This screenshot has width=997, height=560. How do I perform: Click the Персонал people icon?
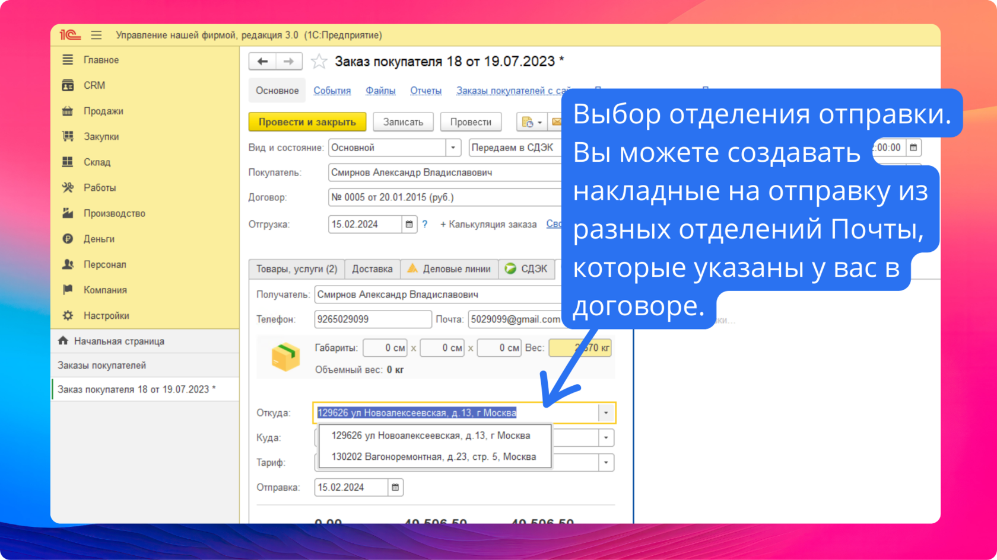(68, 264)
